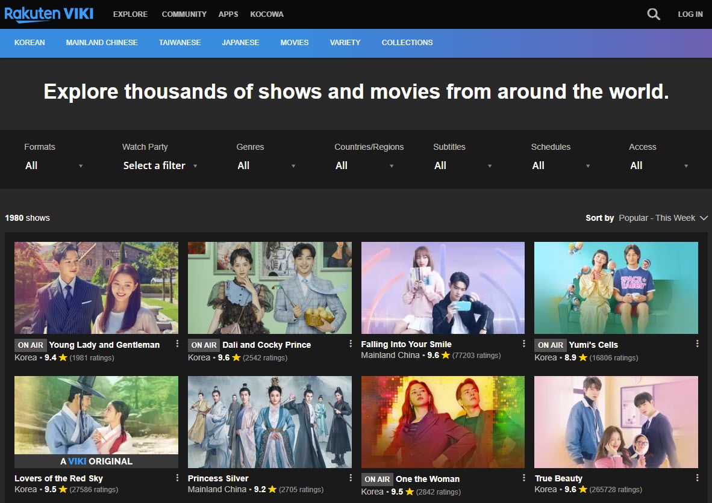
Task: Open three-dot menu for Dali and Cocky Prince
Action: coord(351,344)
